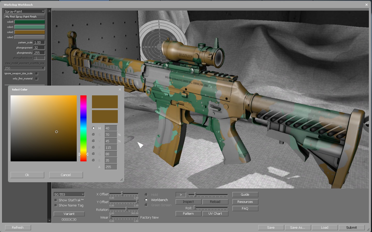
Task: Click the A alpha input field
Action: (x=111, y=167)
